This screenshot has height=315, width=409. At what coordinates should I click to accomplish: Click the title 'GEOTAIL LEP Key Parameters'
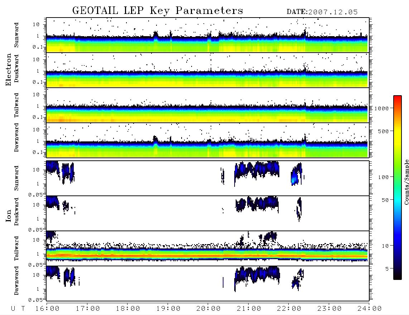click(x=158, y=11)
